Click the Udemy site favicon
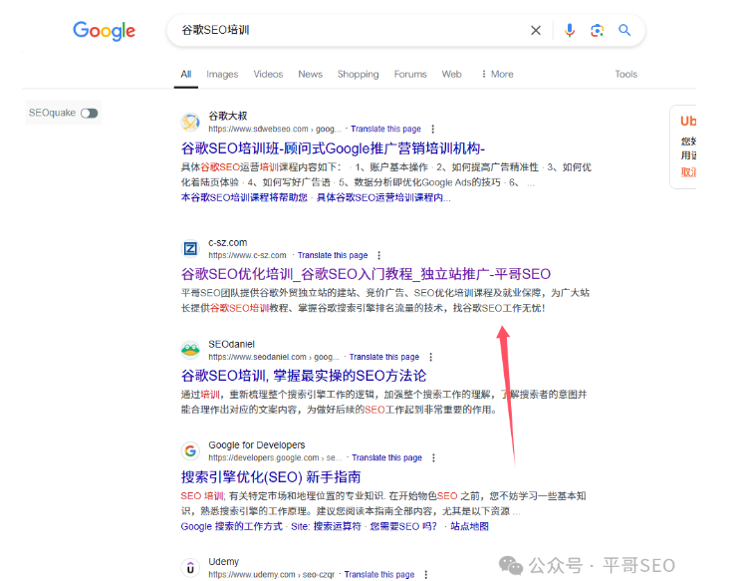This screenshot has height=581, width=743. pyautogui.click(x=190, y=568)
